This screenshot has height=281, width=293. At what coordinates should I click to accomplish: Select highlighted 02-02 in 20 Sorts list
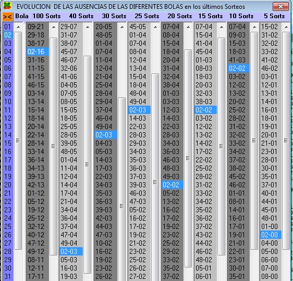[172, 185]
